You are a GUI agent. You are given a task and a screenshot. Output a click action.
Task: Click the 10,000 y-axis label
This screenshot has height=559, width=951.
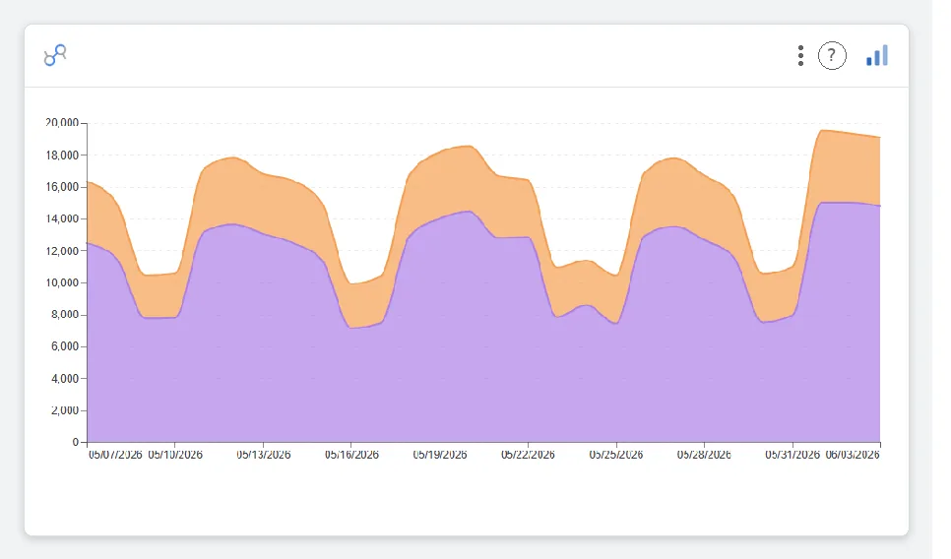(62, 282)
